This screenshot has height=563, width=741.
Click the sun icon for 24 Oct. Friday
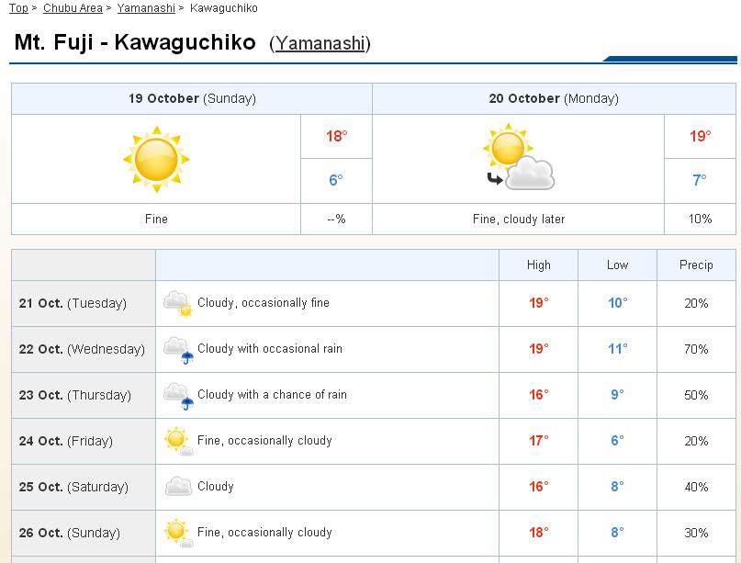177,441
